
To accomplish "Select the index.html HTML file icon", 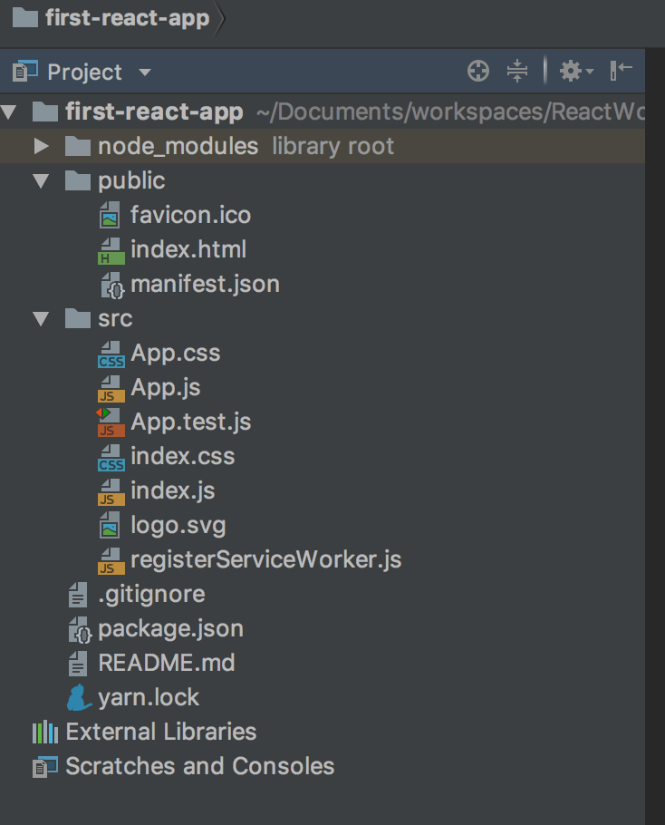I will pyautogui.click(x=111, y=249).
